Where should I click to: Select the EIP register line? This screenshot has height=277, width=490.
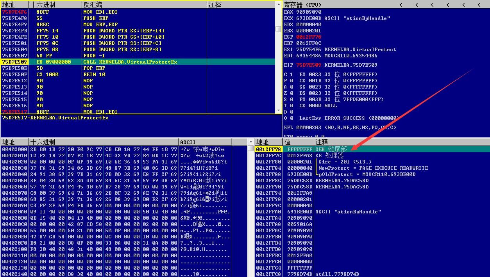point(331,65)
